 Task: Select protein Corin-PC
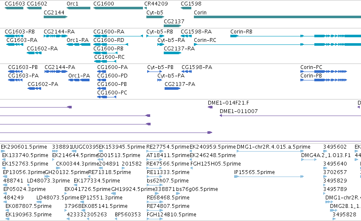click(x=324, y=72)
